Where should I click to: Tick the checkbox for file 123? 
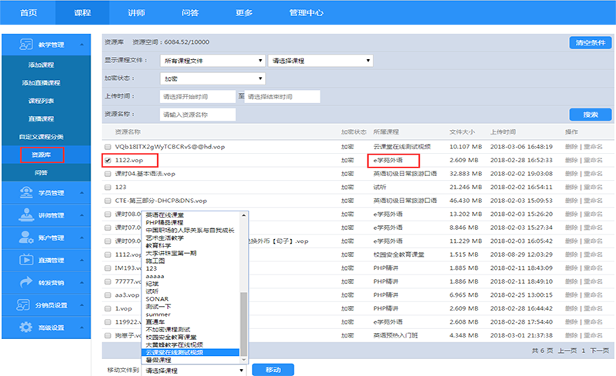(108, 187)
